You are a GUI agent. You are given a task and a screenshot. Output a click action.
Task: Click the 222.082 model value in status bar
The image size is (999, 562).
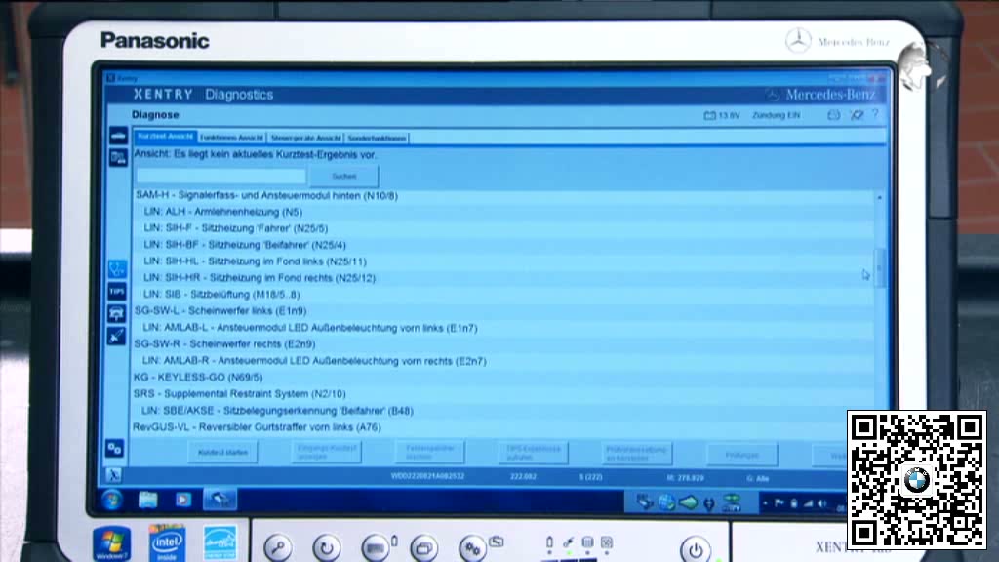coord(523,476)
